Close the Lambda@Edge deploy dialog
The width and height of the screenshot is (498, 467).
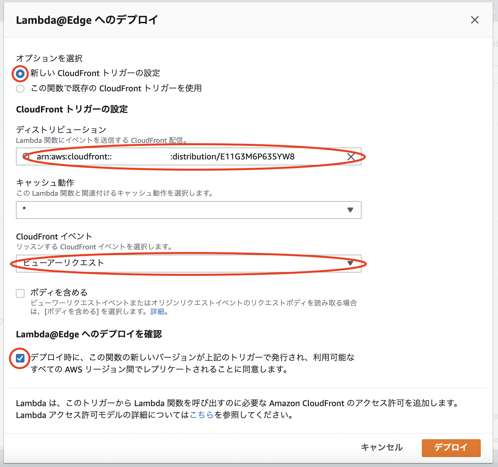pyautogui.click(x=475, y=20)
